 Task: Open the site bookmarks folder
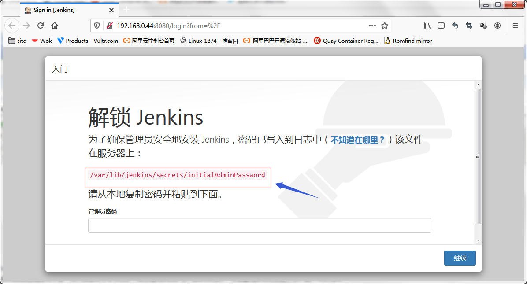click(17, 41)
